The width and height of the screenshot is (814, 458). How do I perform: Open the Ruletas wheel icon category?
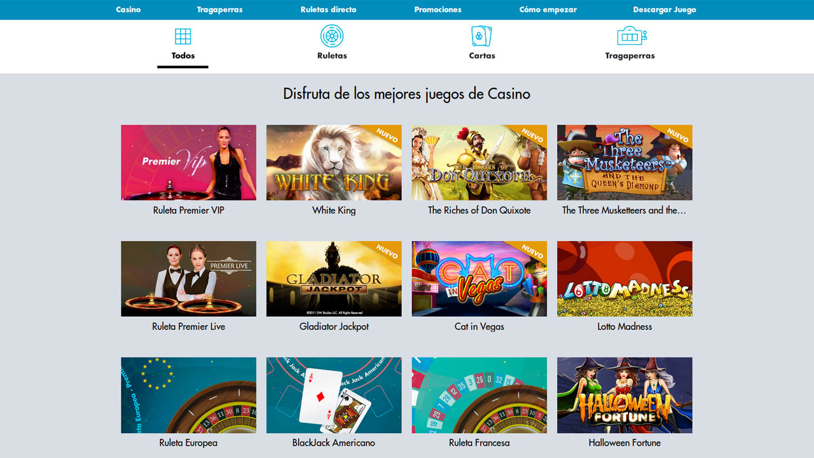[x=332, y=36]
